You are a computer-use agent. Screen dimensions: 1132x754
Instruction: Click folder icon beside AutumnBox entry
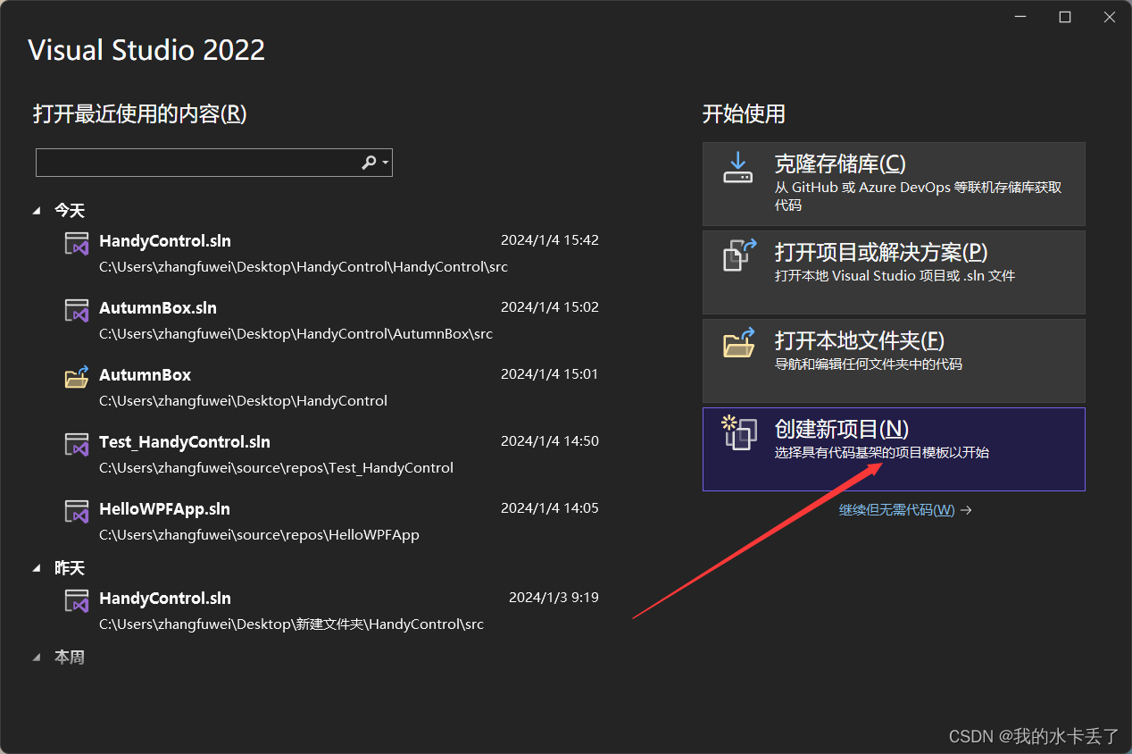[77, 377]
